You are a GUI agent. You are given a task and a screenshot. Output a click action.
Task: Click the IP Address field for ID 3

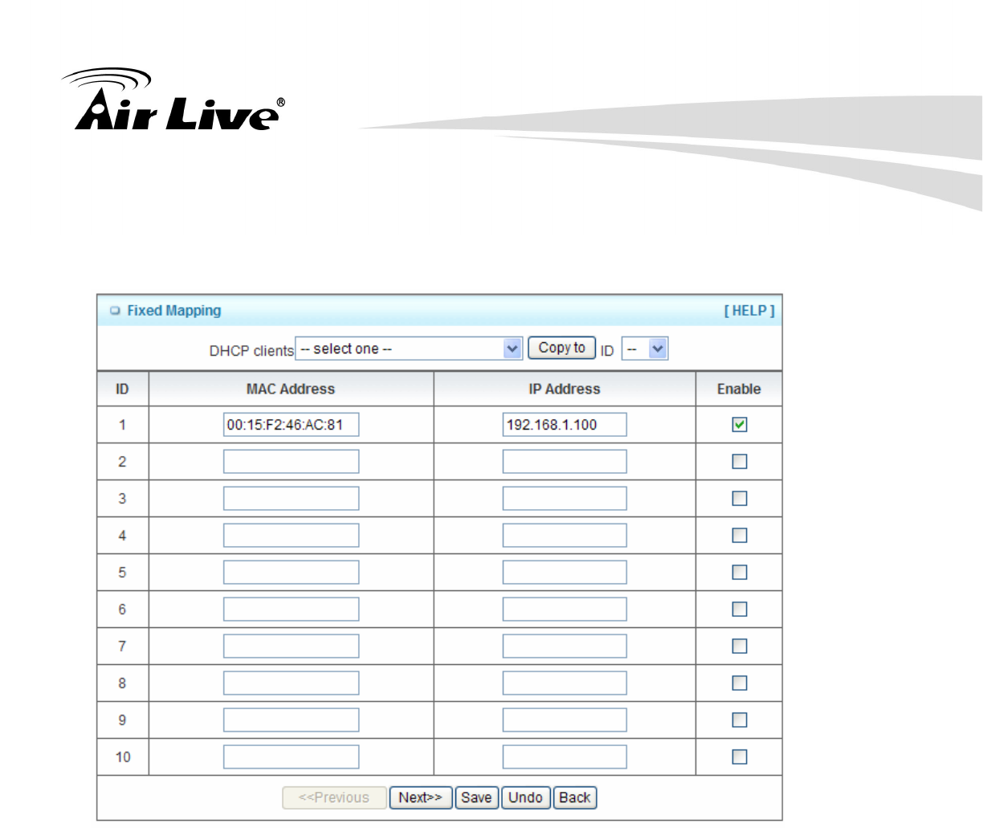565,499
